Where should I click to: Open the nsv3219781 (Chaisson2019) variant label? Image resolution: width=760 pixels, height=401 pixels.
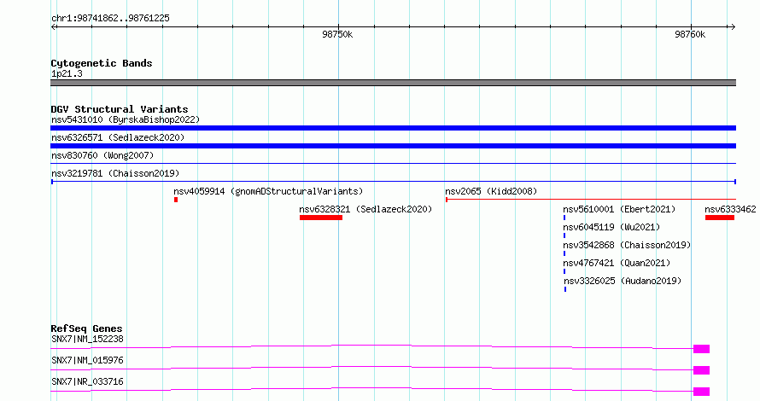click(x=115, y=173)
